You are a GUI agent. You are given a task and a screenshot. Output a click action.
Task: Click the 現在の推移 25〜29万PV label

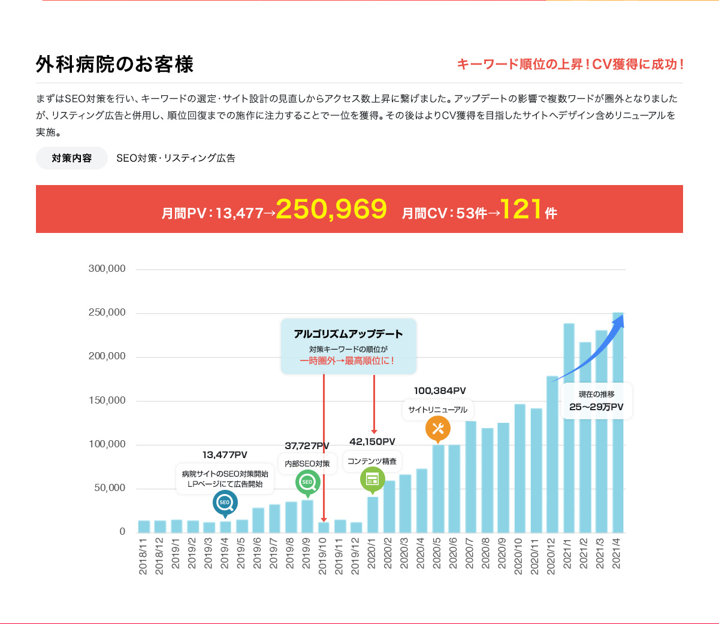(596, 401)
